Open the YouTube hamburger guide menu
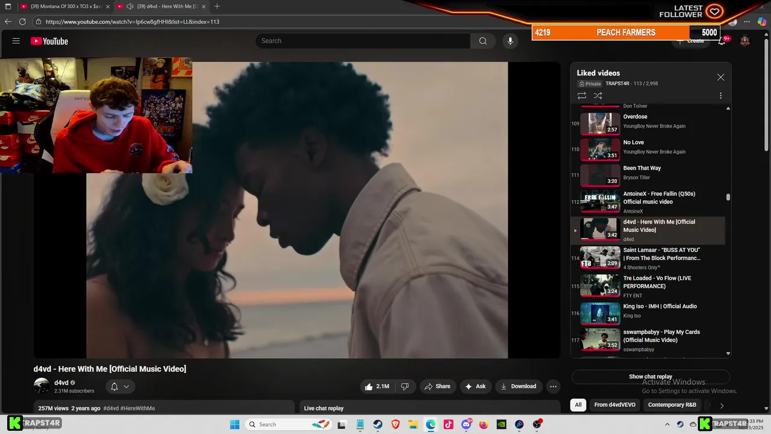Screen dimensions: 771x434 16,41
